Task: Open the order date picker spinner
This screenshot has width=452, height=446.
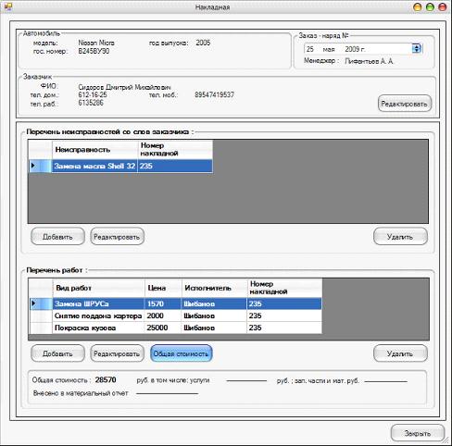Action: point(416,49)
